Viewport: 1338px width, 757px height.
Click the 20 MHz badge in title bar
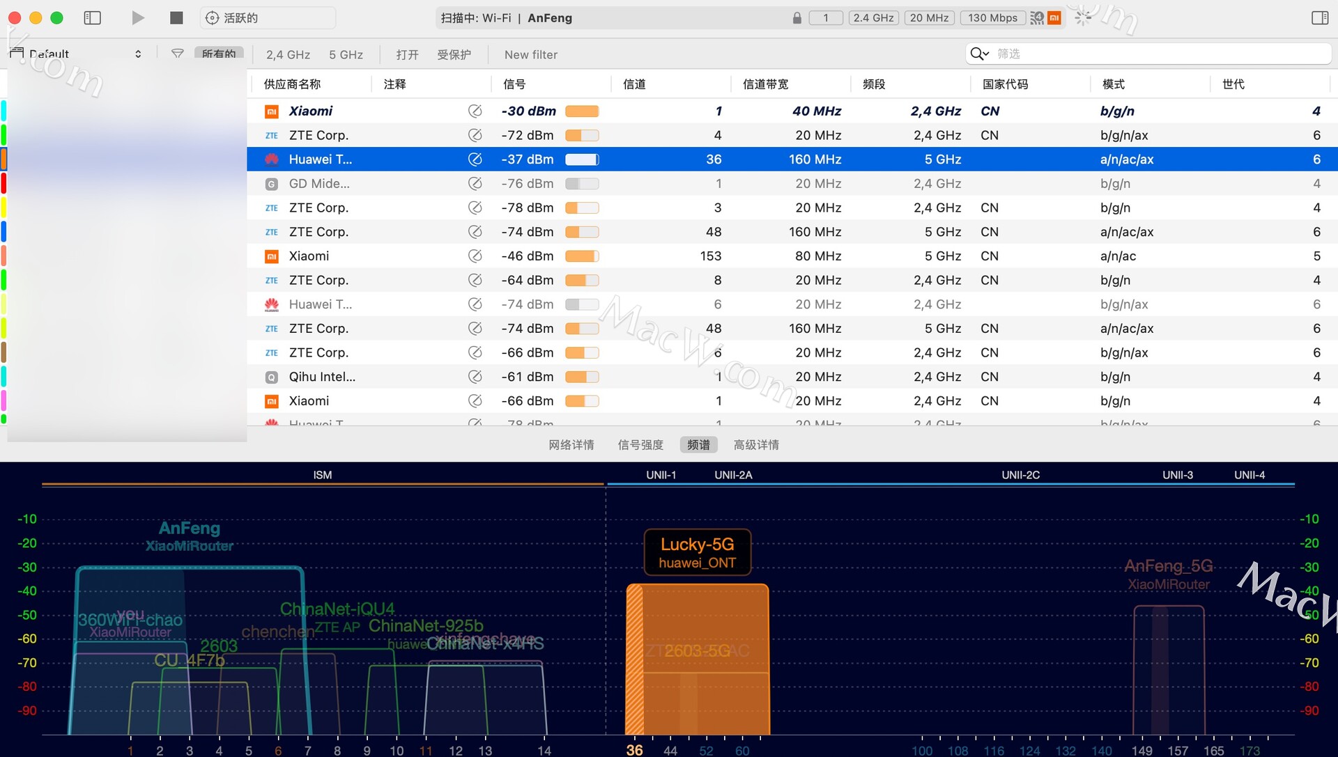click(x=929, y=18)
